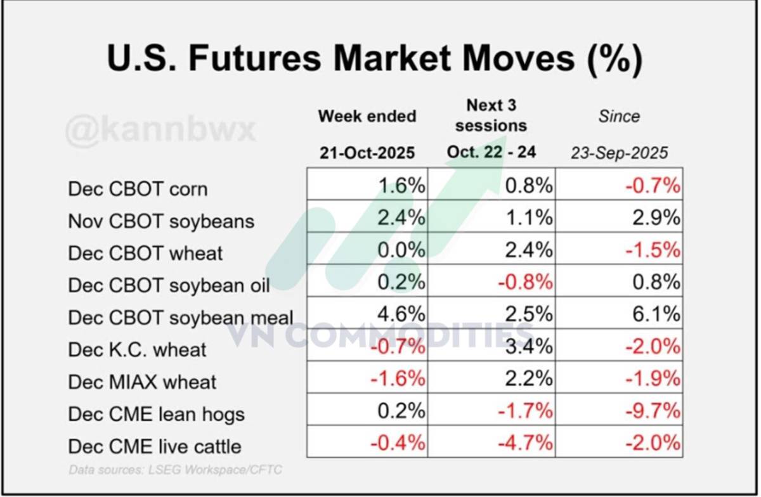
Task: Click the Dec CBOT corn row label
Action: click(x=138, y=189)
